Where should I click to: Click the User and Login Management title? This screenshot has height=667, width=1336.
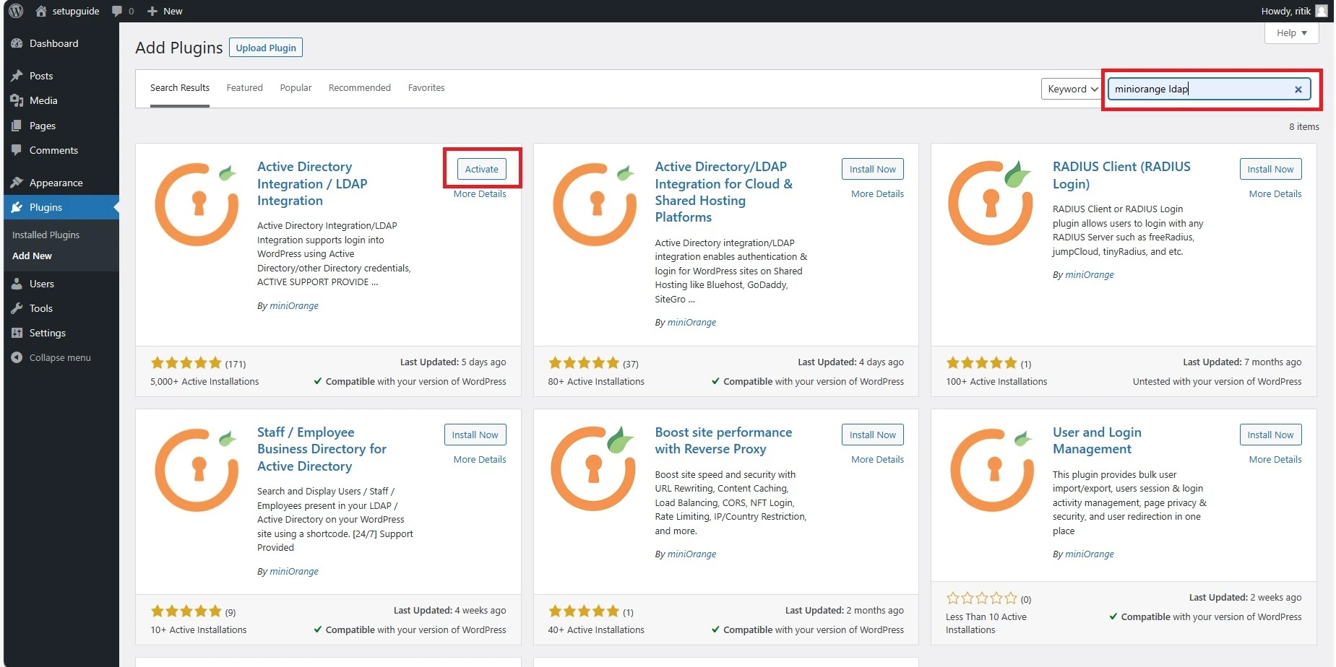click(1097, 440)
